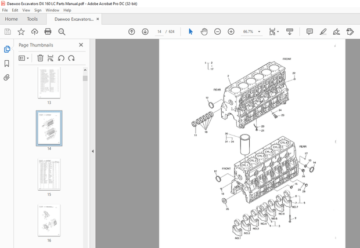Open the View menu
Viewport: 360px width, 248px height.
pos(26,10)
